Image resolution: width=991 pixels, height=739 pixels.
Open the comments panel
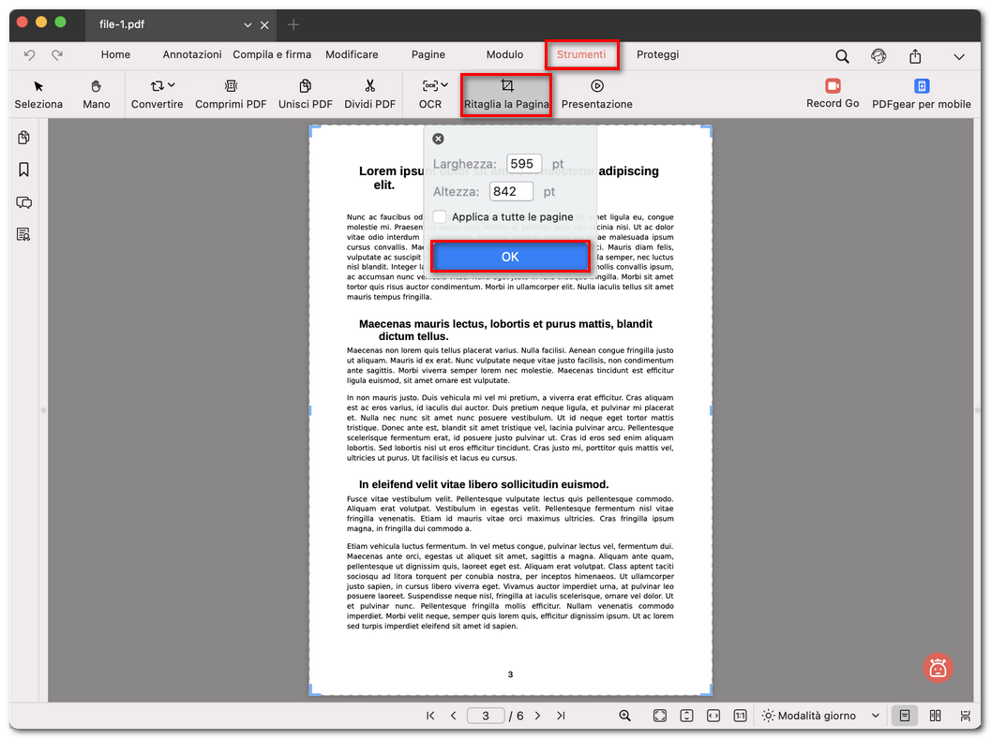point(23,202)
